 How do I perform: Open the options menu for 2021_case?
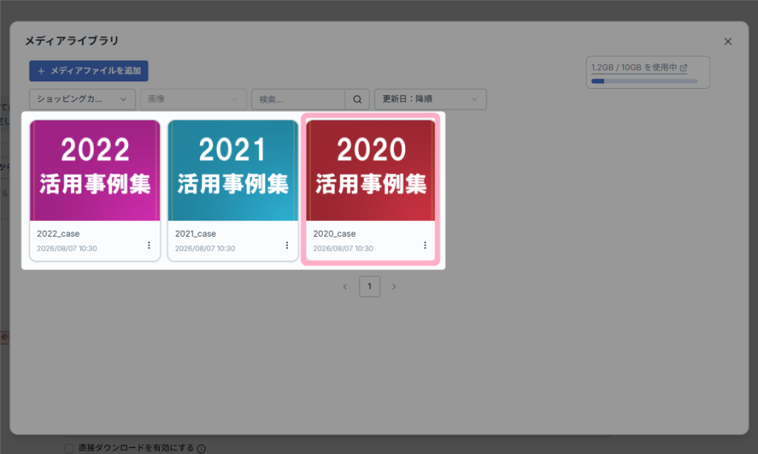(286, 245)
